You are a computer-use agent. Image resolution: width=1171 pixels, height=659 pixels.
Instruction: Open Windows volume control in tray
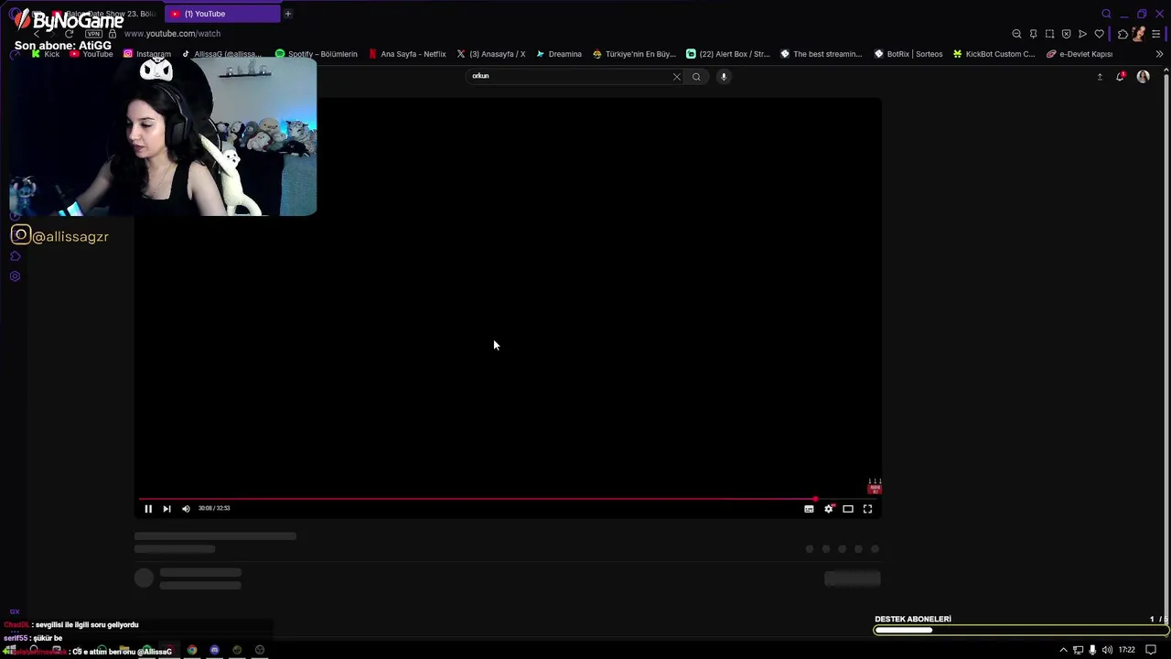(1107, 650)
